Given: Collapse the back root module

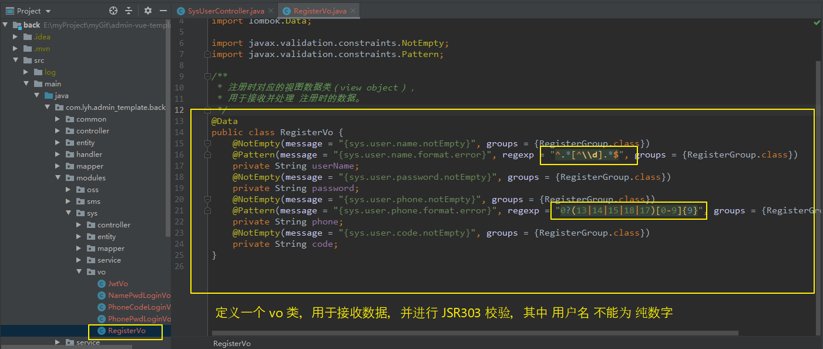Looking at the screenshot, I should click(6, 25).
